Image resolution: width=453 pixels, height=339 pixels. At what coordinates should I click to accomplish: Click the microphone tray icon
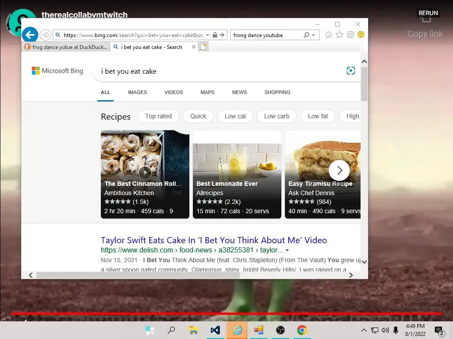point(396,330)
